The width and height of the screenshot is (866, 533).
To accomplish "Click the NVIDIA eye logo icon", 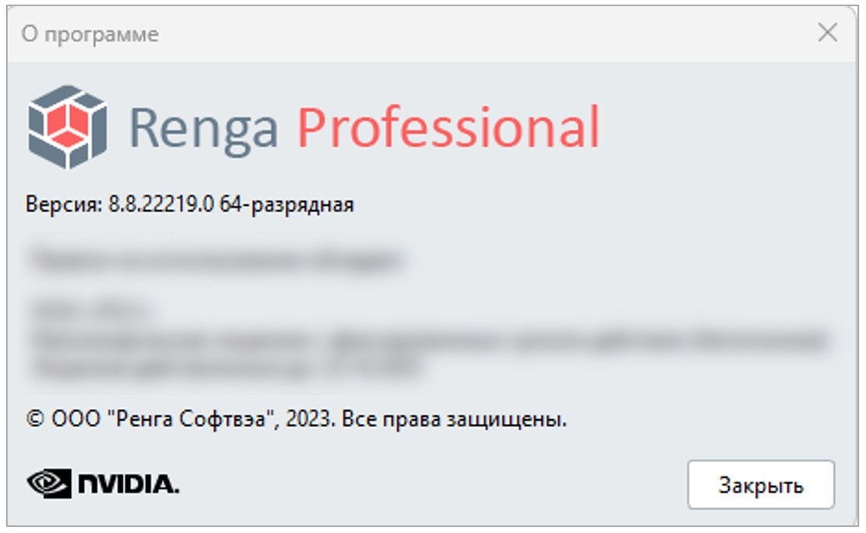I will 49,484.
